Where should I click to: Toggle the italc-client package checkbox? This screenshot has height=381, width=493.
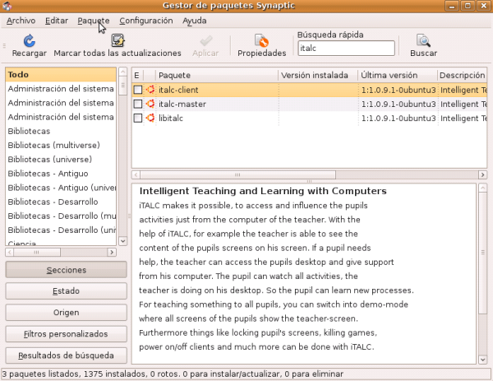138,90
